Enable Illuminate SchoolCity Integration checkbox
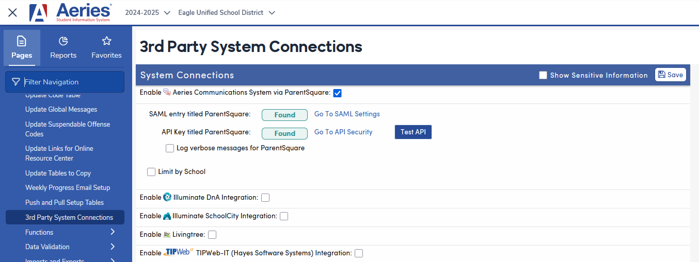 pos(284,216)
